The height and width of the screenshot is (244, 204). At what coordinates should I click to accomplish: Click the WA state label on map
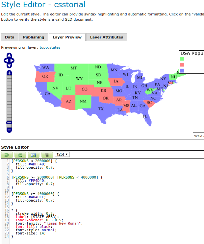[45, 67]
